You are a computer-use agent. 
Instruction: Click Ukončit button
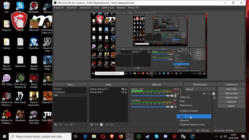coord(231,106)
